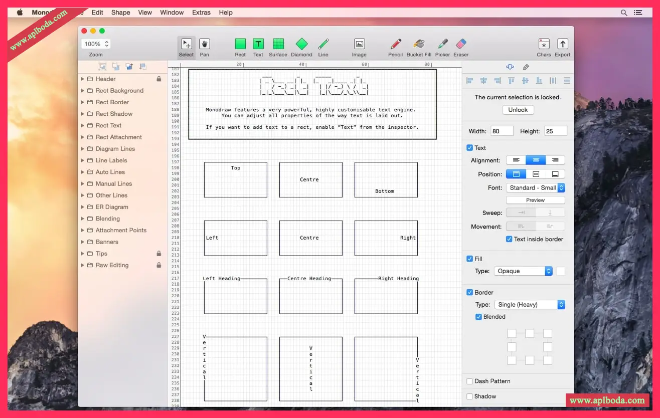This screenshot has height=418, width=660.
Task: Switch to the Pan tool
Action: (x=204, y=44)
